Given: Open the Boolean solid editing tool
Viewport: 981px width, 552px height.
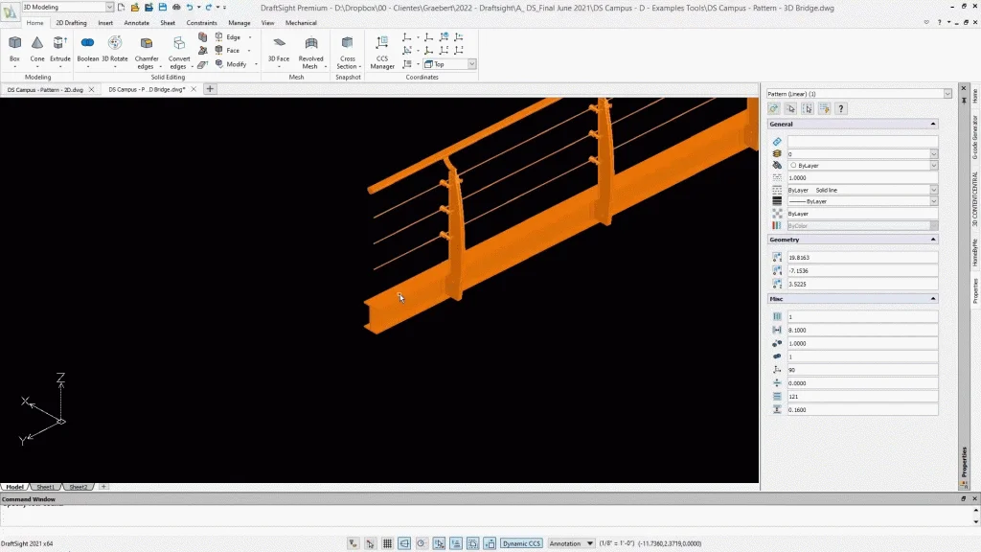Looking at the screenshot, I should coord(87,48).
